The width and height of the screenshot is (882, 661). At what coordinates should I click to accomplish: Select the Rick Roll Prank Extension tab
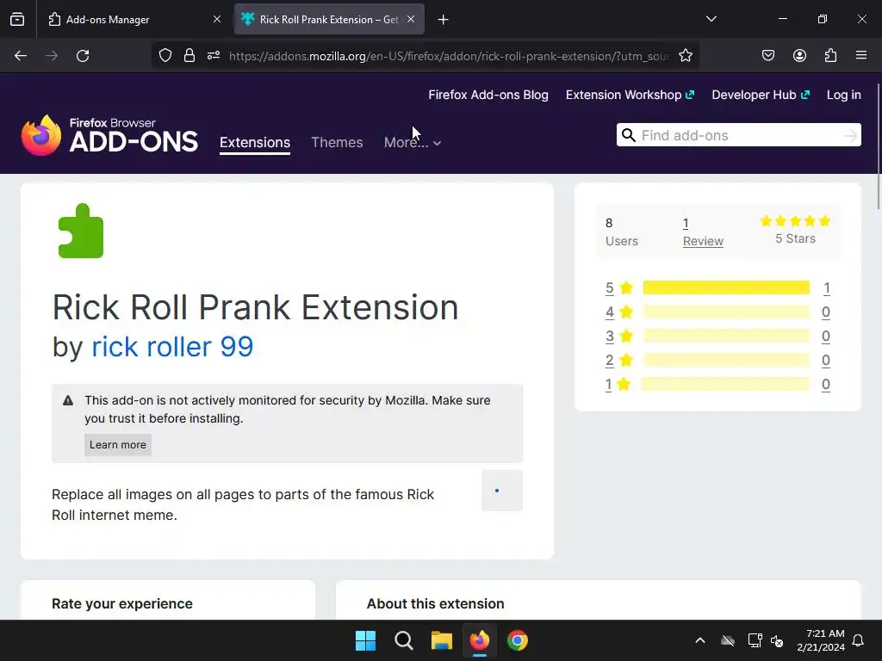[x=329, y=19]
